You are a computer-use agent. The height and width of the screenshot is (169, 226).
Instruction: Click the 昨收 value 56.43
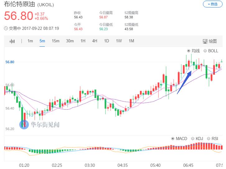pyautogui.click(x=78, y=17)
